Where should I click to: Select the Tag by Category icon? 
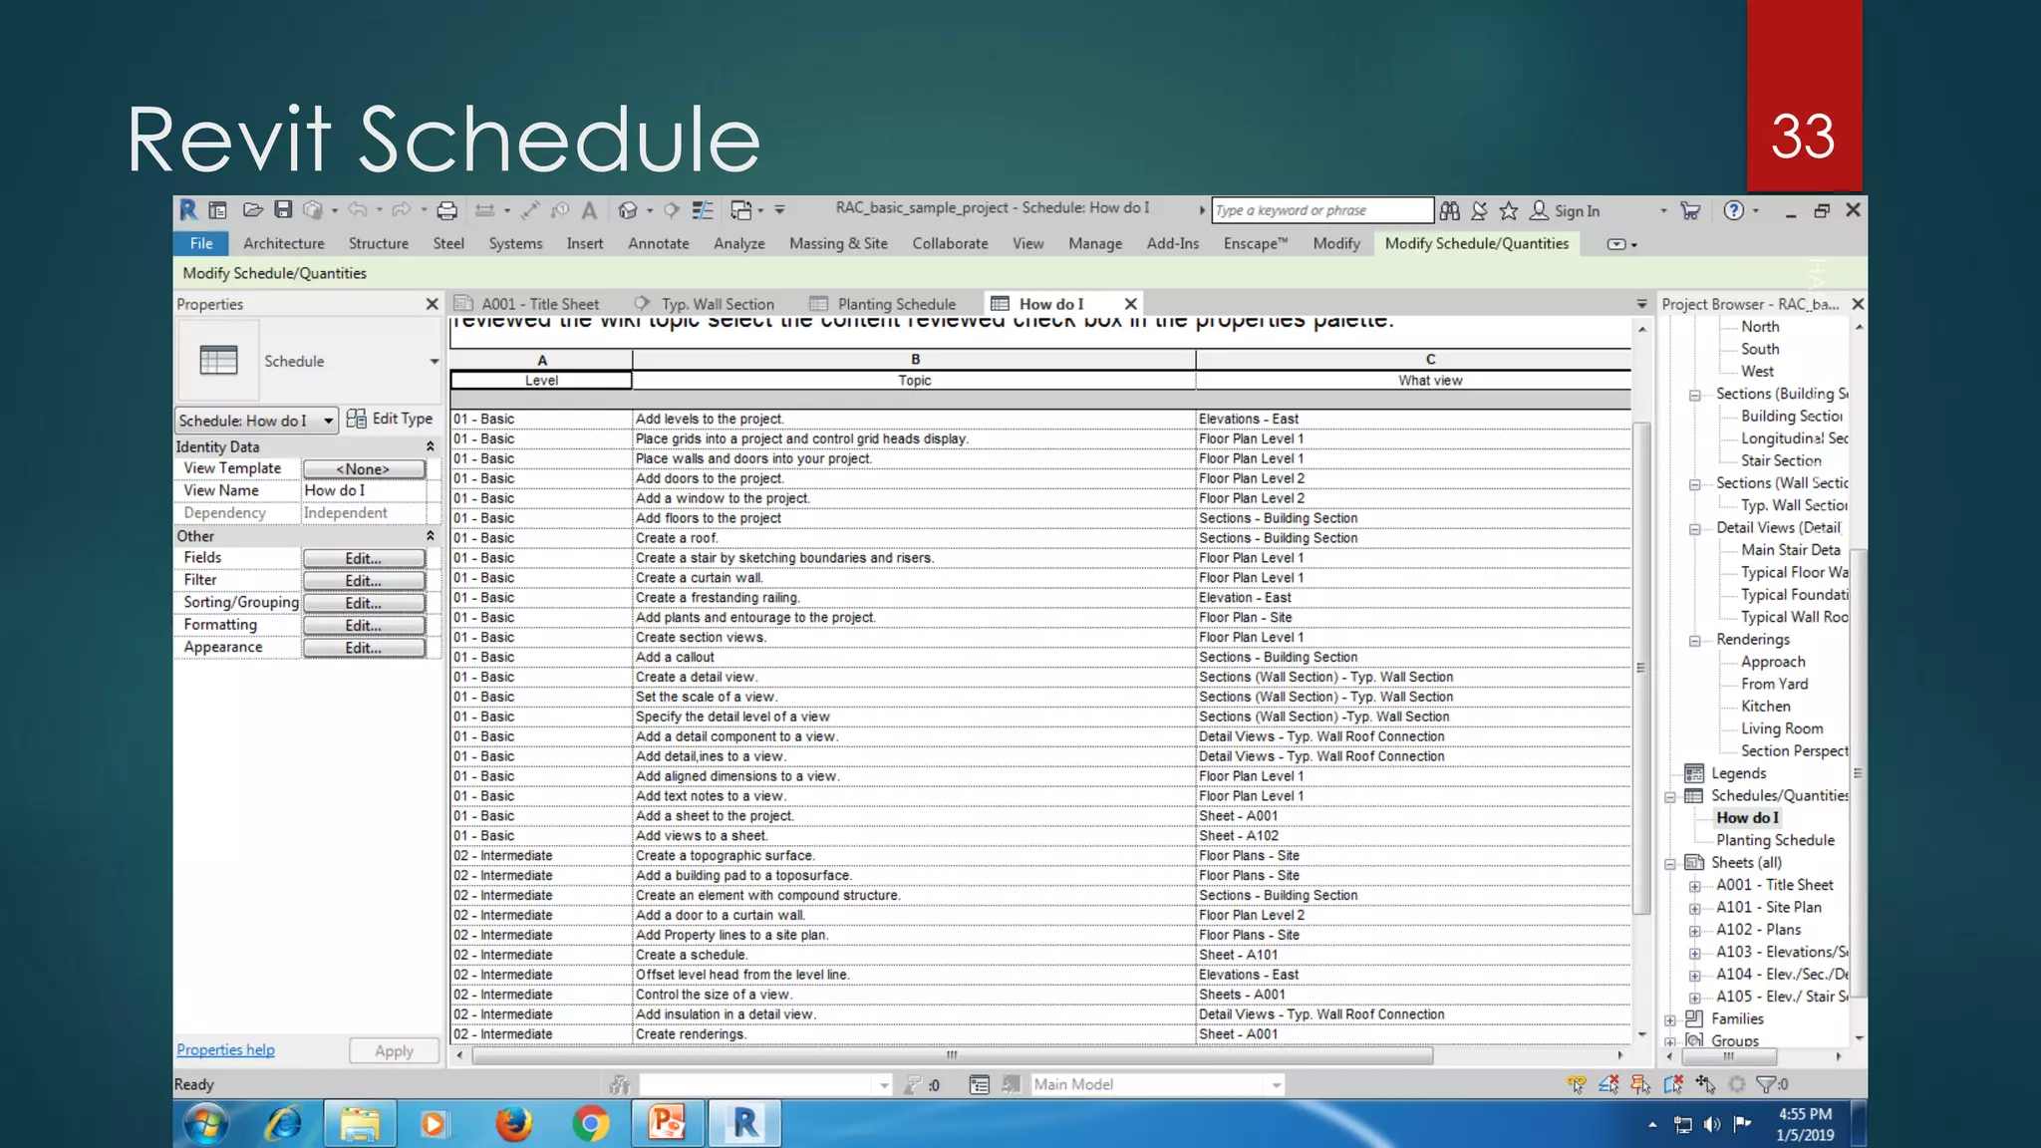click(560, 210)
